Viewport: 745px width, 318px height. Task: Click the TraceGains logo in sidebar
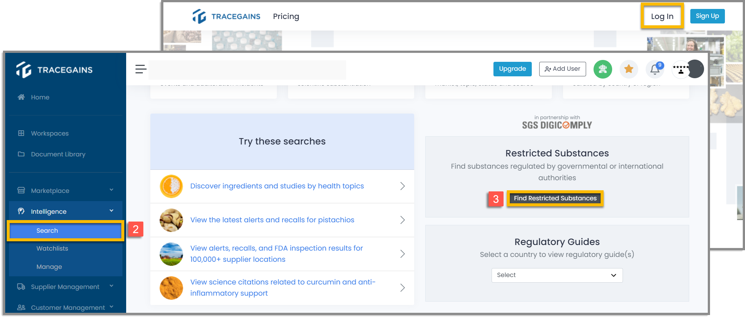click(x=54, y=70)
